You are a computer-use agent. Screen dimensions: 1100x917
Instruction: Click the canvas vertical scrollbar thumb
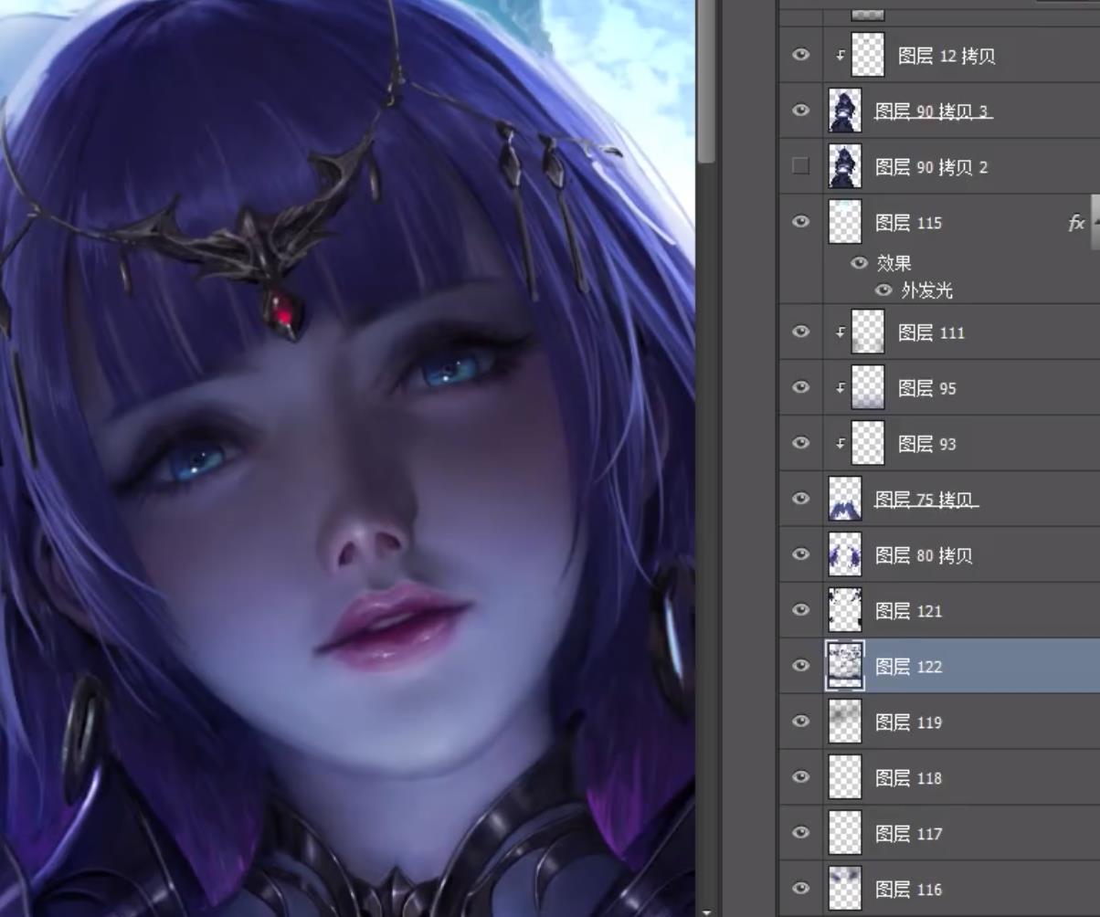coord(706,82)
